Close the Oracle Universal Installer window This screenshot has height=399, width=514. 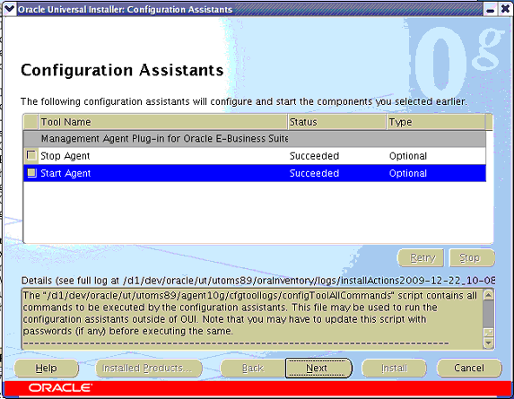click(x=505, y=9)
